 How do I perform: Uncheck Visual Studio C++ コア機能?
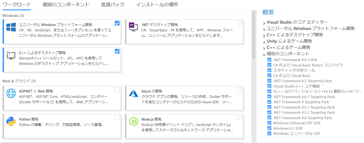click(x=269, y=86)
